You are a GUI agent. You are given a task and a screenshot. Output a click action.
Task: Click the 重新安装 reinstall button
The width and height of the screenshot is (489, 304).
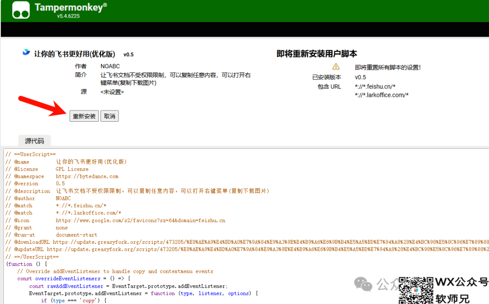pos(84,116)
